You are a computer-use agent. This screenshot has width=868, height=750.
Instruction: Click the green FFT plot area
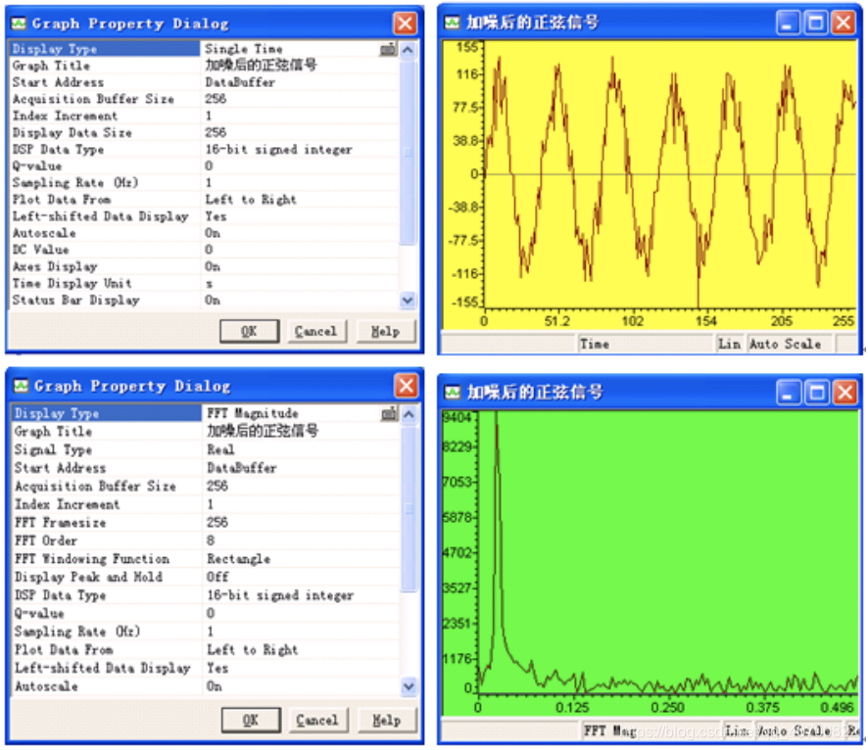pyautogui.click(x=667, y=553)
